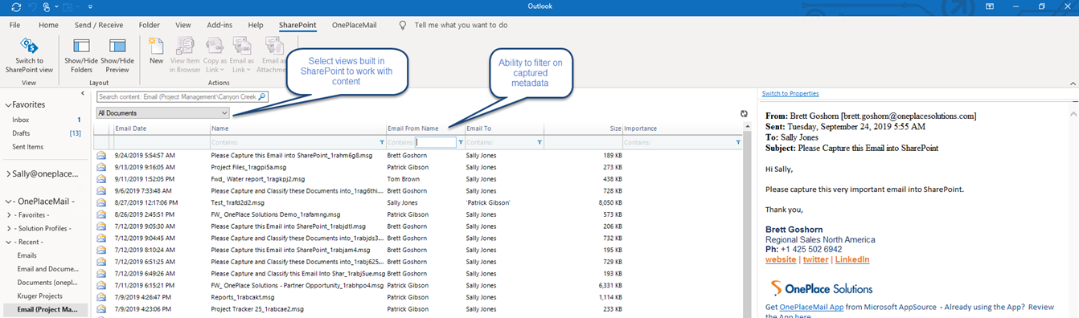Switch to the Send / Receive tab
The height and width of the screenshot is (318, 1079).
(100, 25)
